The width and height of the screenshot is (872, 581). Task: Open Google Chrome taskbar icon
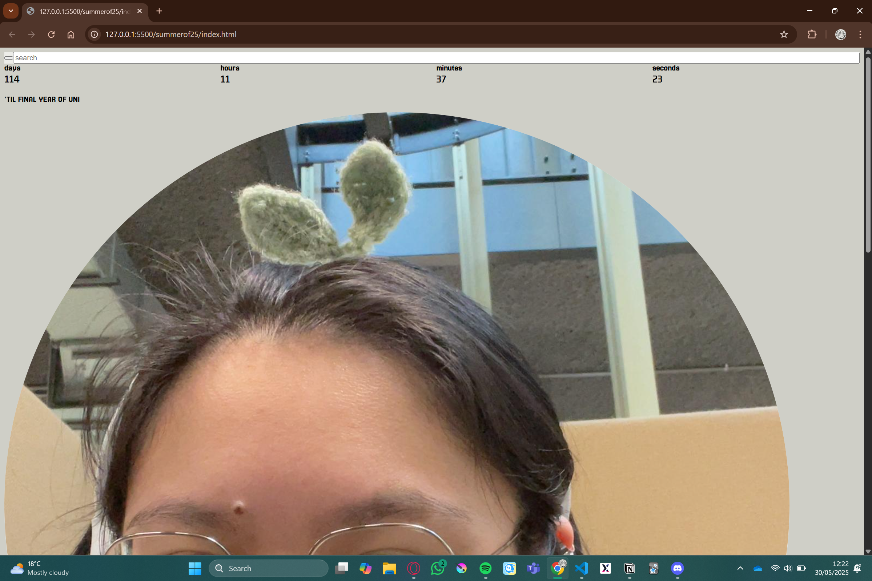(557, 568)
